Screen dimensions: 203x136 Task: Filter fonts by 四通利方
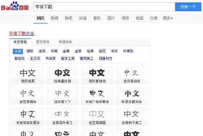[105, 59]
